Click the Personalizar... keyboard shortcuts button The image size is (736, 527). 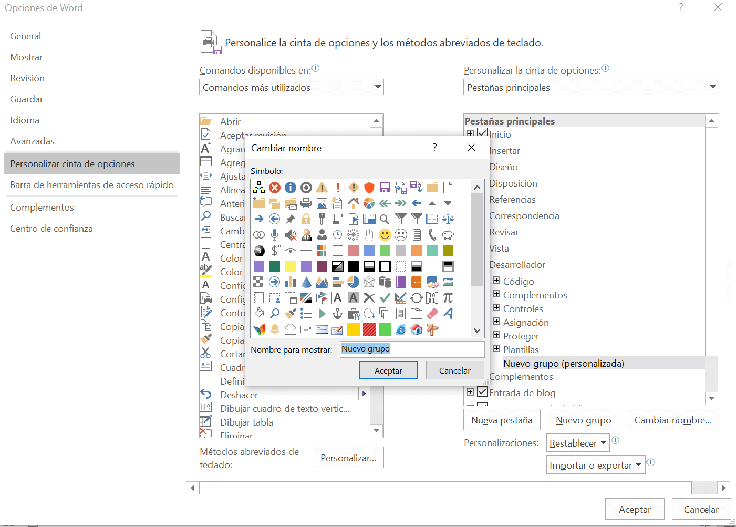348,458
